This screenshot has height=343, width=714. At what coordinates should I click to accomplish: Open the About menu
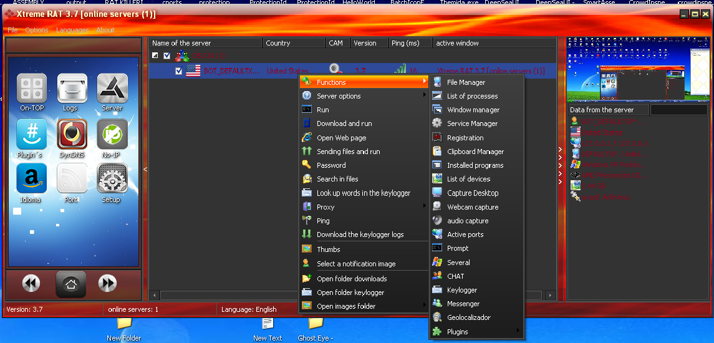click(105, 30)
